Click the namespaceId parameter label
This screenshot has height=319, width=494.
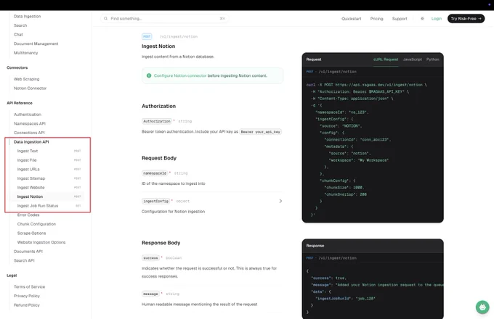(x=155, y=173)
